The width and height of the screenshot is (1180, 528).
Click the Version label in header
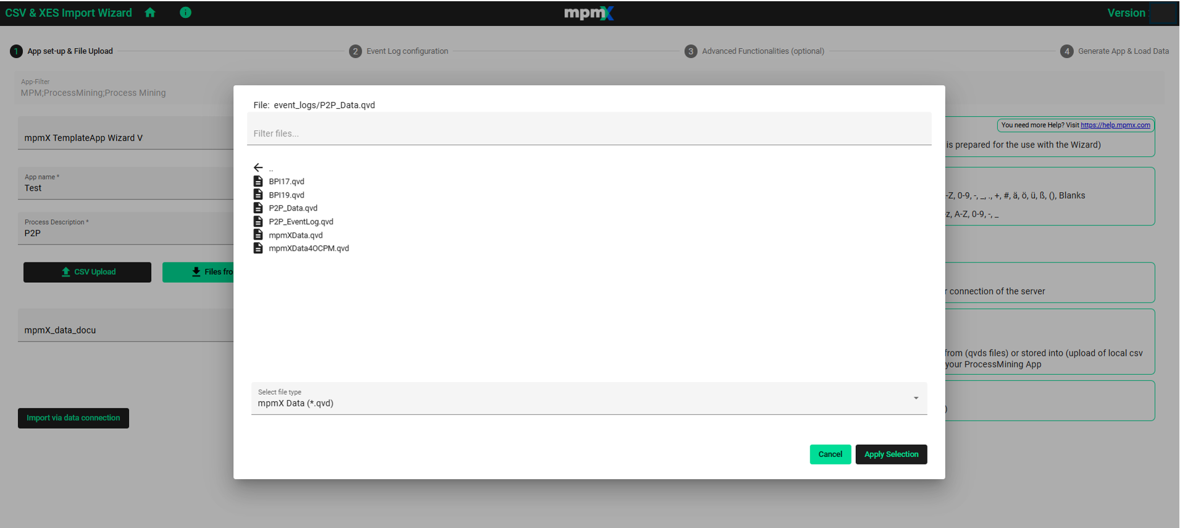tap(1126, 13)
